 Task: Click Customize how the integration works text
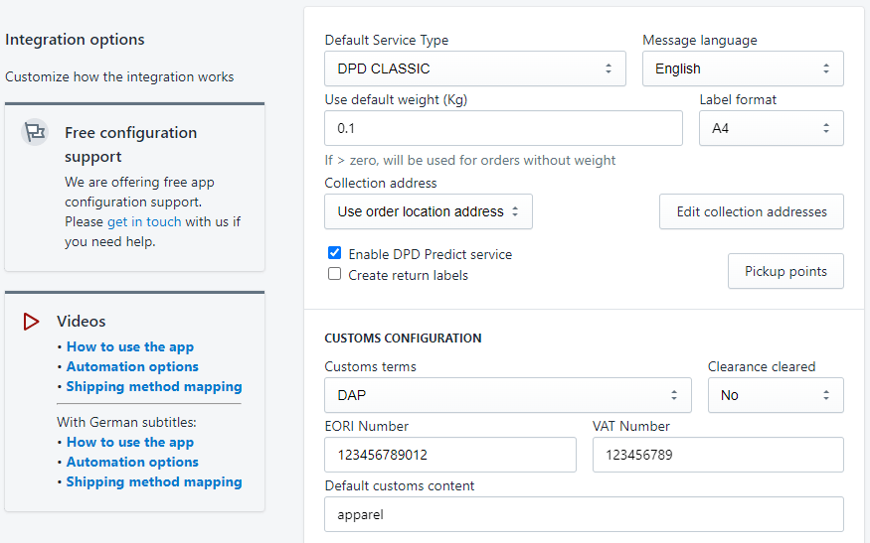[119, 76]
